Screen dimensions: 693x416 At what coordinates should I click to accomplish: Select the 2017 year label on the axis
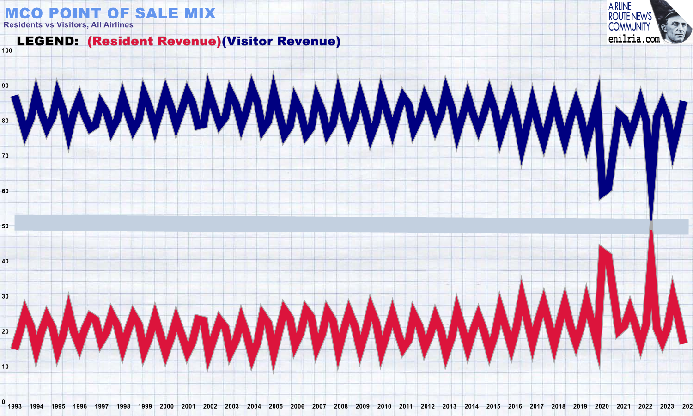537,406
